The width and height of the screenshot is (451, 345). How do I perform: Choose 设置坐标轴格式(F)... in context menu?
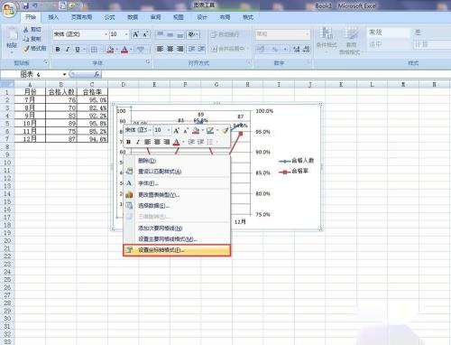click(x=177, y=250)
